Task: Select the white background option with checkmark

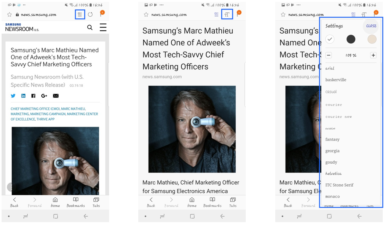Action: [x=330, y=39]
